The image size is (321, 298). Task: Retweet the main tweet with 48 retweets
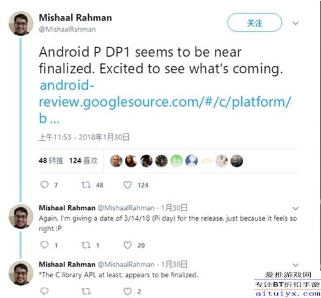86,185
